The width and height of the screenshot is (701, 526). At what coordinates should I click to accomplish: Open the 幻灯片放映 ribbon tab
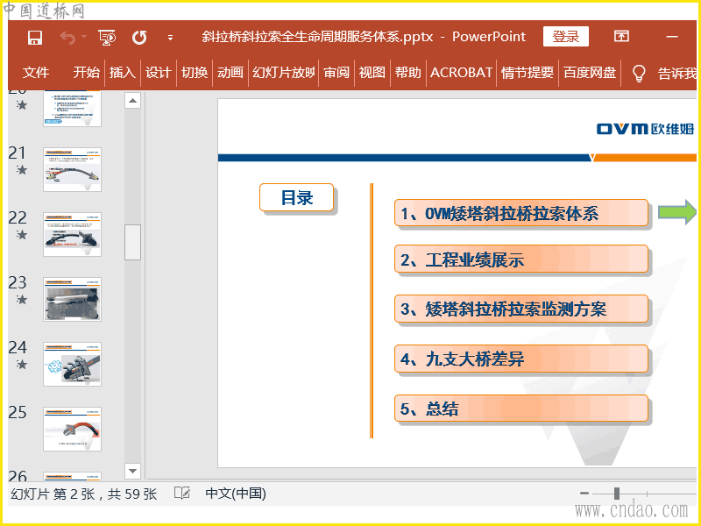coord(283,72)
